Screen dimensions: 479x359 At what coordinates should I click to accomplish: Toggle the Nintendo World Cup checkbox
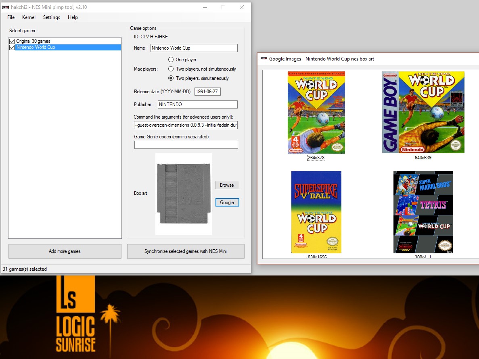[x=12, y=47]
